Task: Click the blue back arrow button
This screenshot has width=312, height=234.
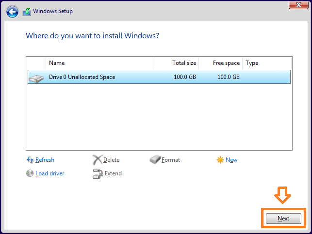Action: 12,12
